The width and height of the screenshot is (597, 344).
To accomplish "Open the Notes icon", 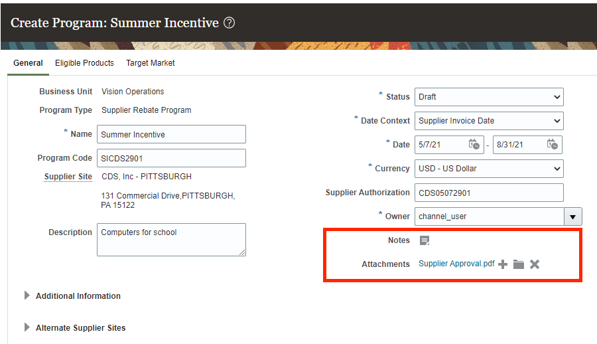I will click(425, 240).
